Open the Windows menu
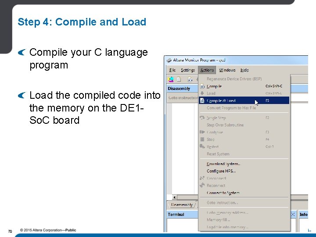Image resolution: width=316 pixels, height=237 pixels. 227,70
